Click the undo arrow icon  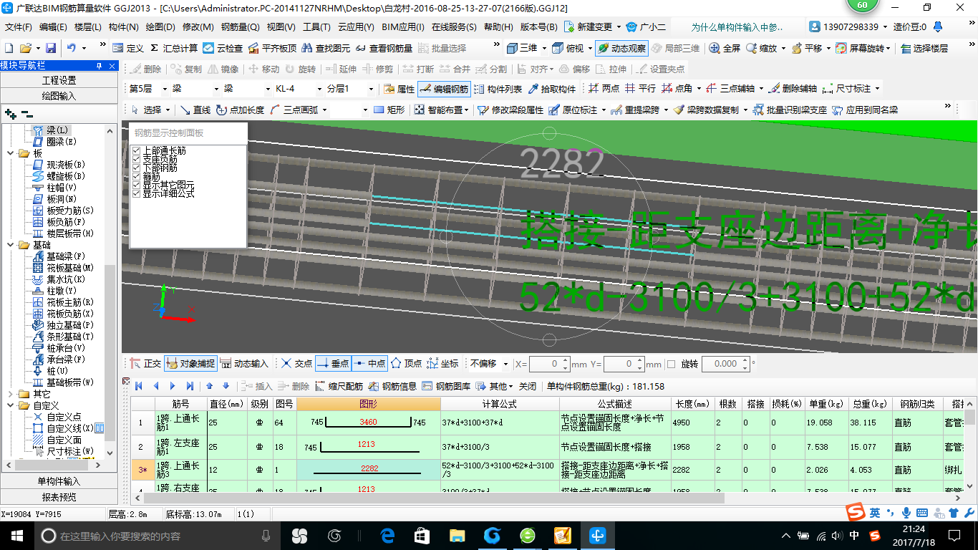point(72,48)
